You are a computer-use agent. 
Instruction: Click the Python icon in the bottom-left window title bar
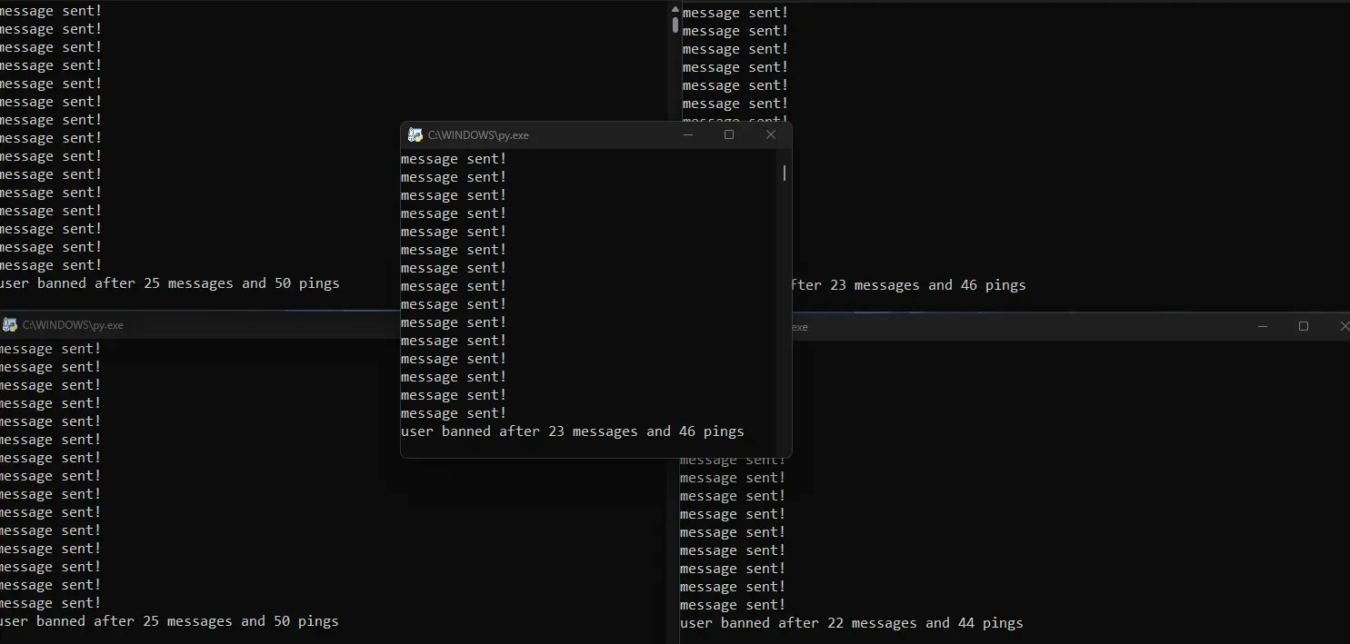(10, 325)
